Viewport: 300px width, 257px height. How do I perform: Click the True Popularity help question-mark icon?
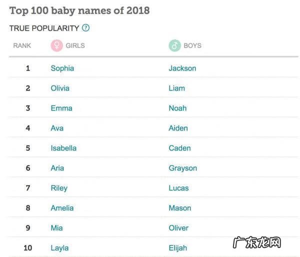(86, 28)
